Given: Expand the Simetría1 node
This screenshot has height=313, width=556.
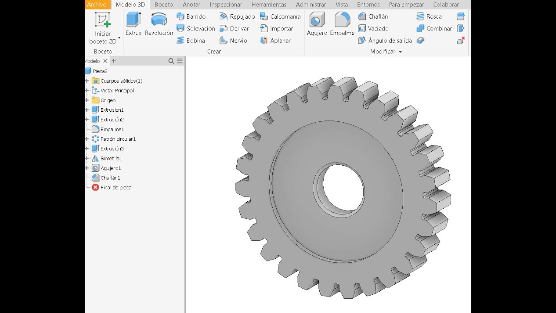Looking at the screenshot, I should pyautogui.click(x=87, y=158).
